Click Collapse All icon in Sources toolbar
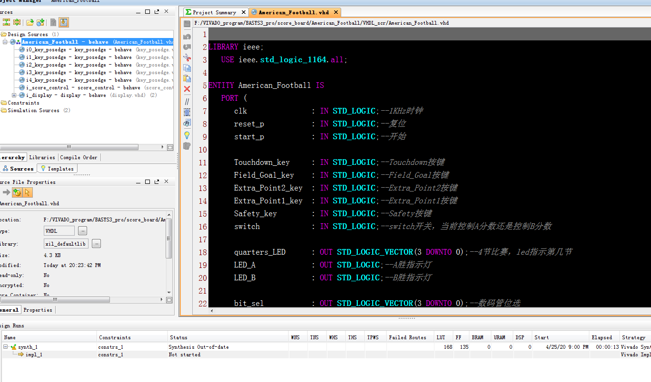Viewport: 651px width, 382px height. click(7, 22)
